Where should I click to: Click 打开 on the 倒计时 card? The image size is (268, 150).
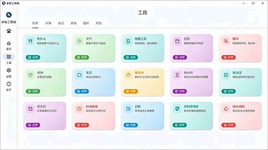tap(180, 91)
